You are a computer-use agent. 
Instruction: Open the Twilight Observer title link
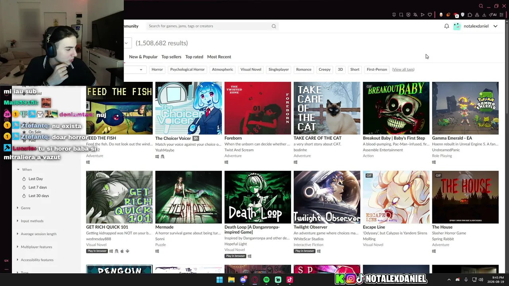[x=310, y=227]
